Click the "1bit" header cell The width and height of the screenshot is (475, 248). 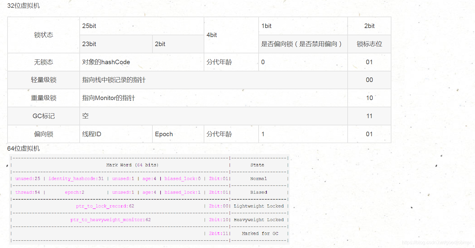(x=303, y=26)
